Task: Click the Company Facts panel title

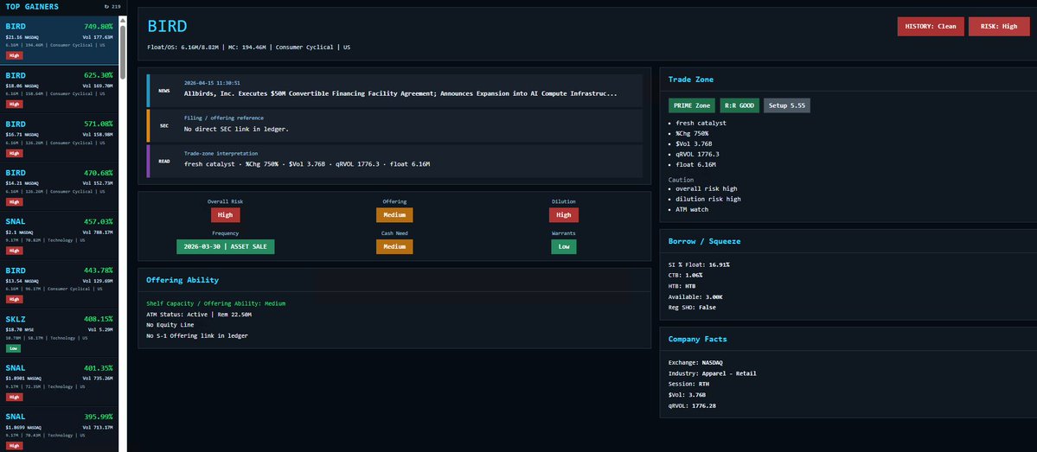Action: click(697, 339)
